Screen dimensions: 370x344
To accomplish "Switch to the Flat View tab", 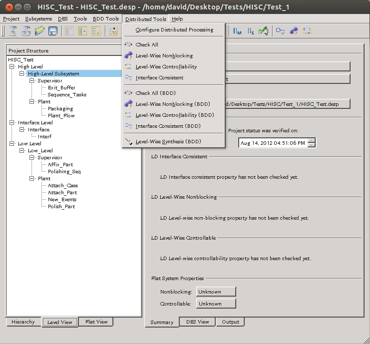I will pos(96,322).
